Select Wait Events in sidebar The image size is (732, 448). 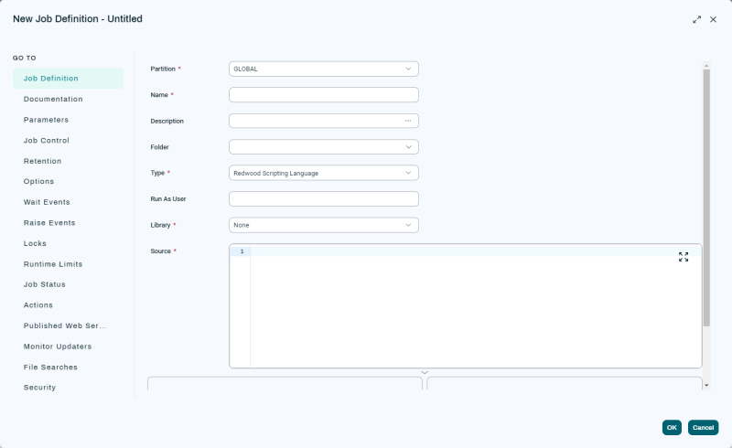click(47, 202)
